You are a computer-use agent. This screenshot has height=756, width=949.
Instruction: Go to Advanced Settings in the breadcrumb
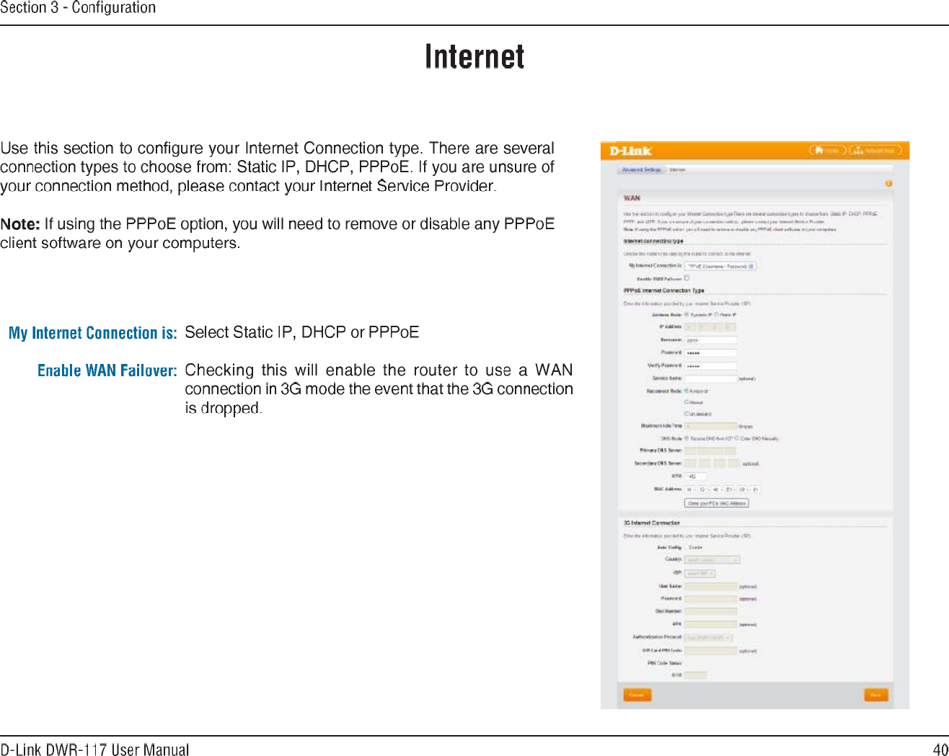(641, 170)
